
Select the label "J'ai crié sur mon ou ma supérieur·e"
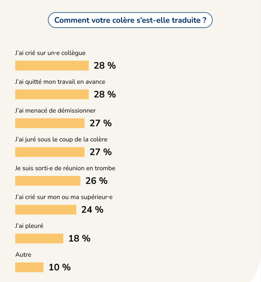(x=63, y=197)
